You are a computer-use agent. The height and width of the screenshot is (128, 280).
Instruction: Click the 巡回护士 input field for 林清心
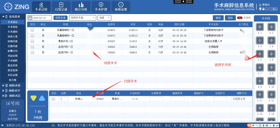220,99
